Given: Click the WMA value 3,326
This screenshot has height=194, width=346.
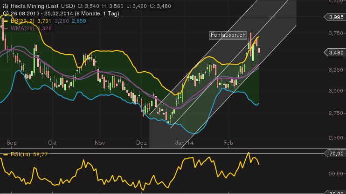Looking at the screenshot, I should (44, 28).
